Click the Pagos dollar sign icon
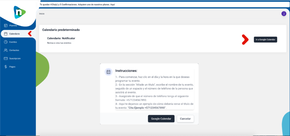 (x=6, y=67)
